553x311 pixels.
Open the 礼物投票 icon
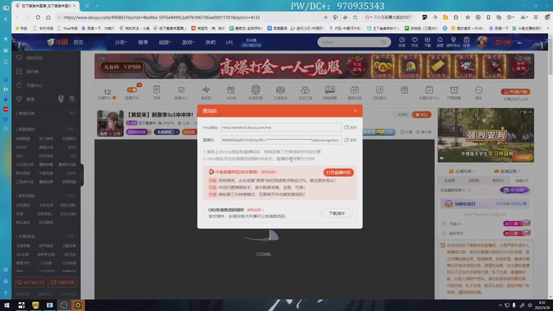255,93
